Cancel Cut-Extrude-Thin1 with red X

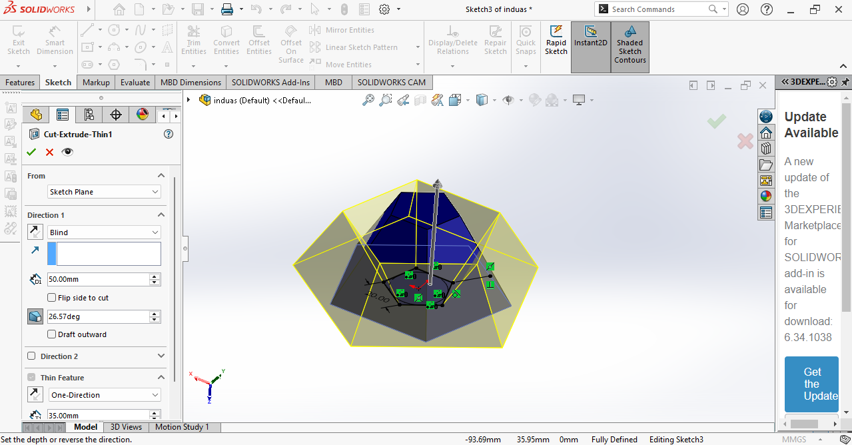pyautogui.click(x=49, y=152)
